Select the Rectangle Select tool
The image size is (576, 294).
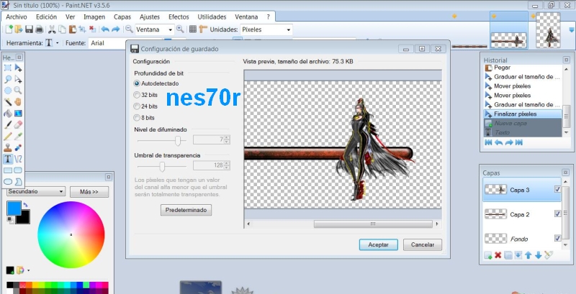click(x=8, y=68)
